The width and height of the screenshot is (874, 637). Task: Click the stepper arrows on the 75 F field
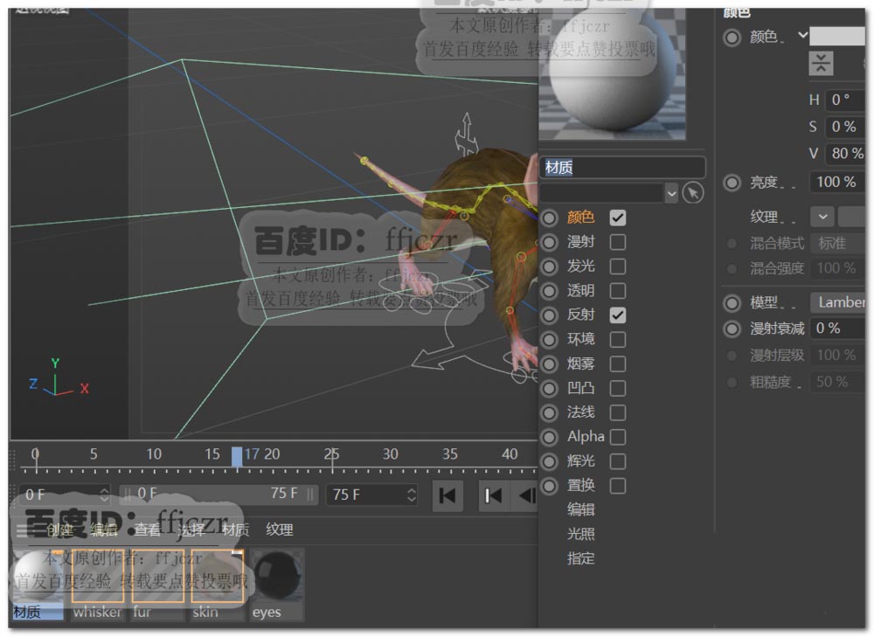click(412, 495)
